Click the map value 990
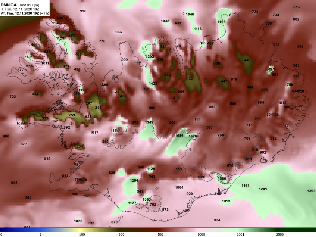The image size is (316, 237). pyautogui.click(x=83, y=11)
